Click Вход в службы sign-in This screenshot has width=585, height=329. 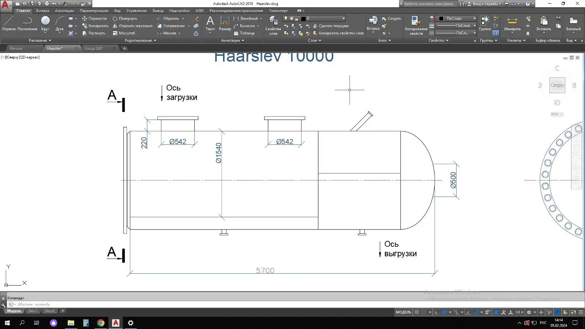[x=484, y=4]
